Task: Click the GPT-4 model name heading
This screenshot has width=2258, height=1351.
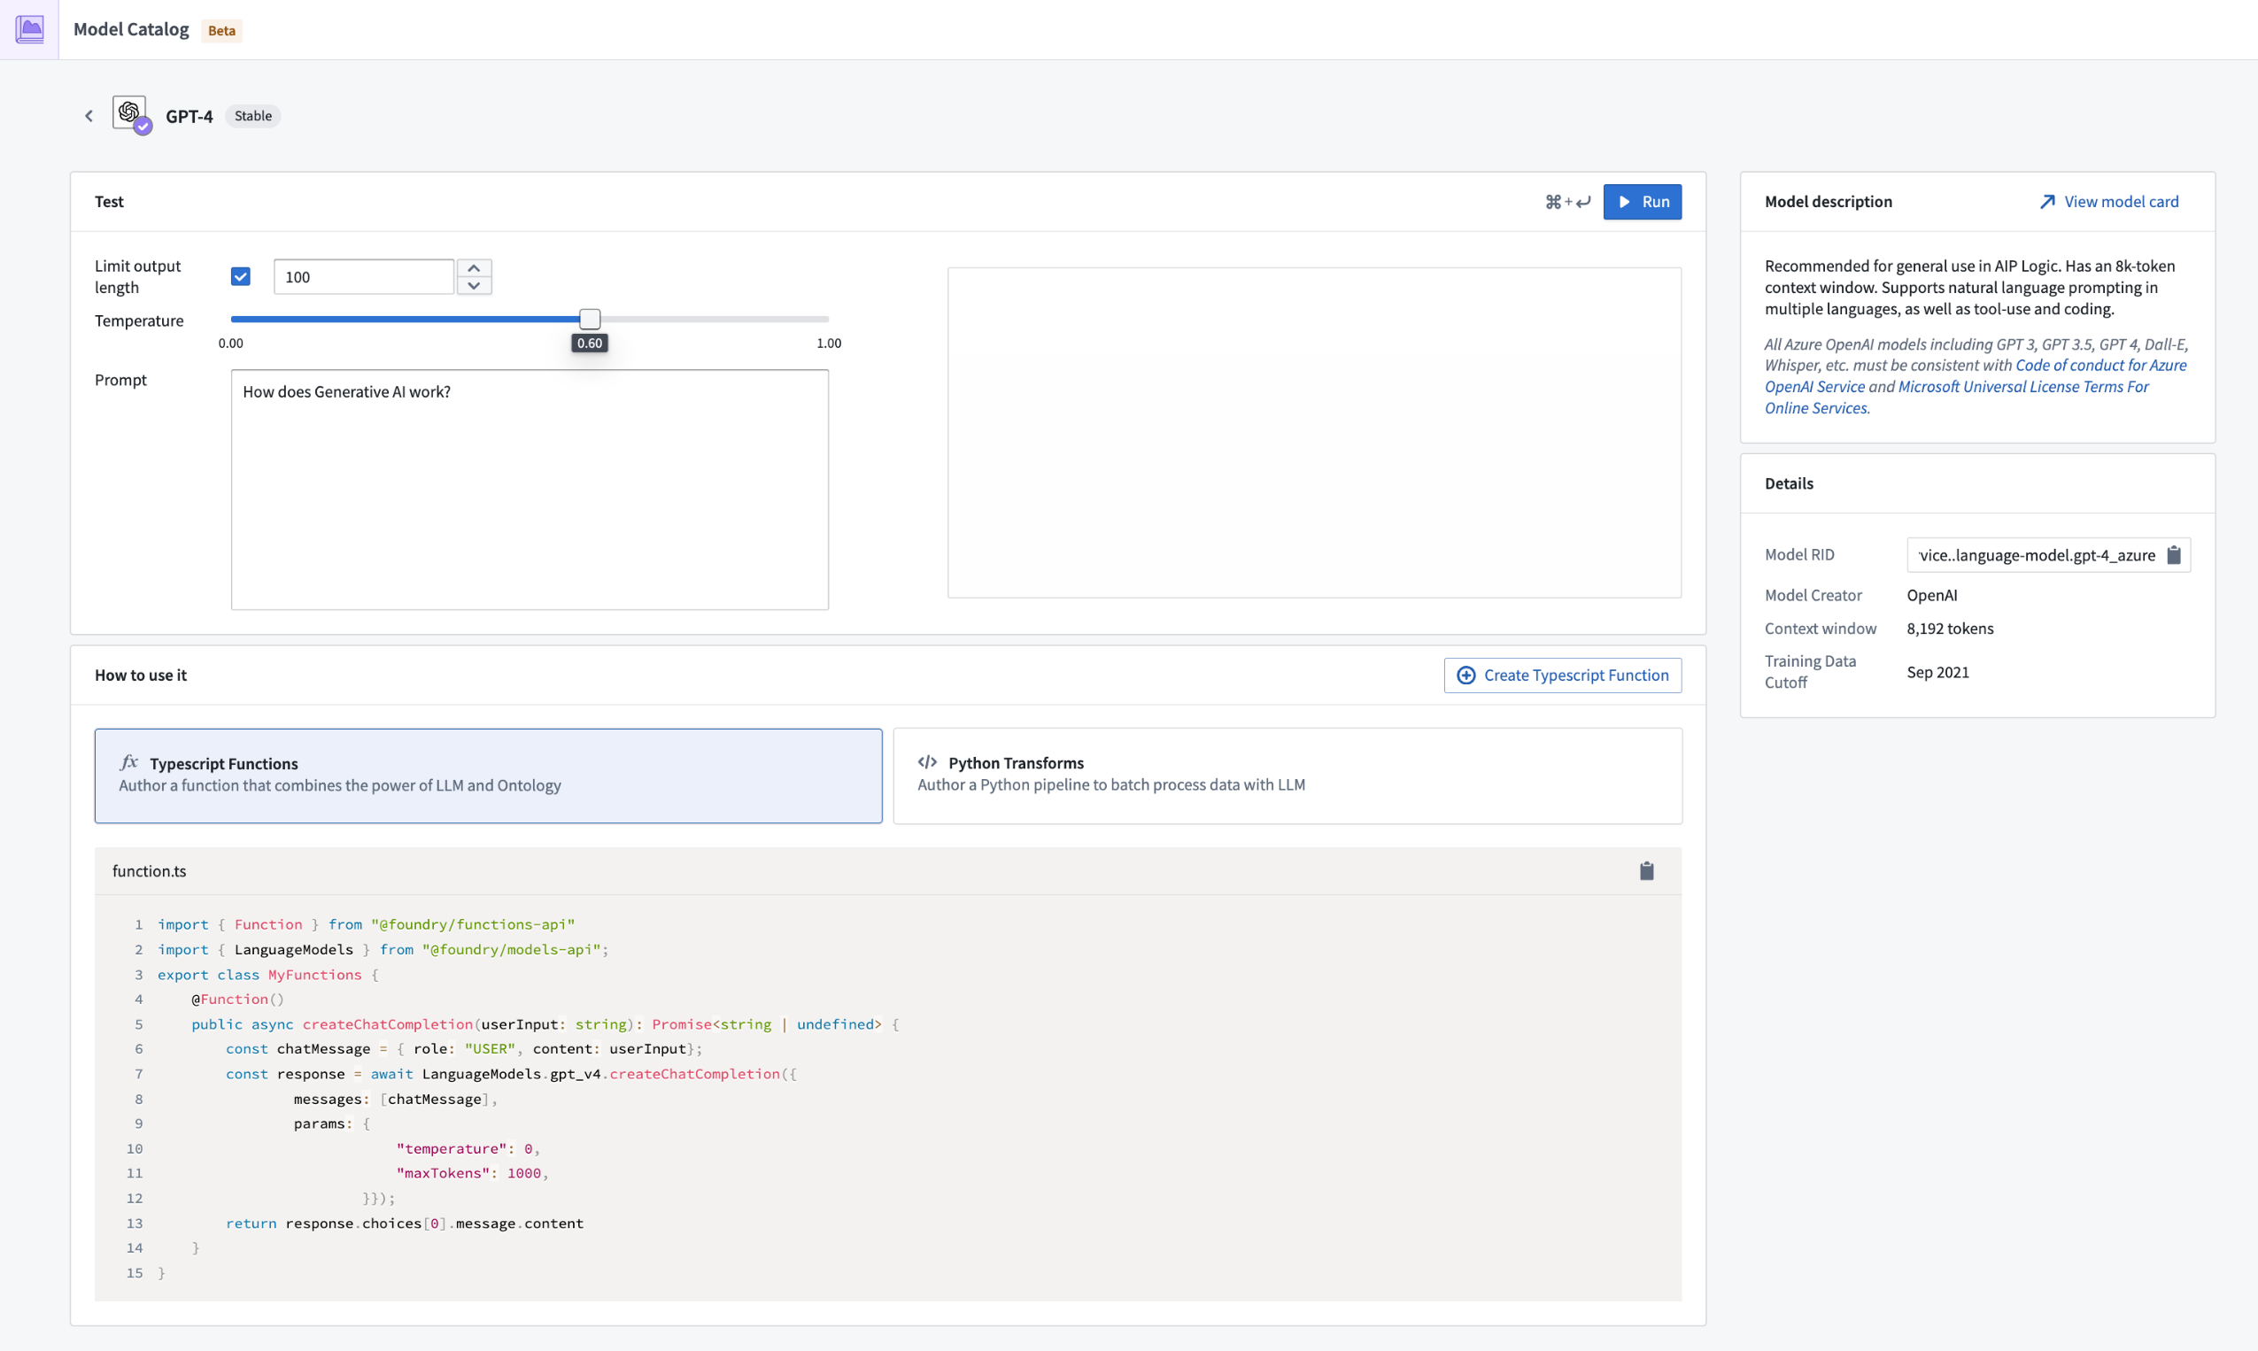Action: coord(189,116)
